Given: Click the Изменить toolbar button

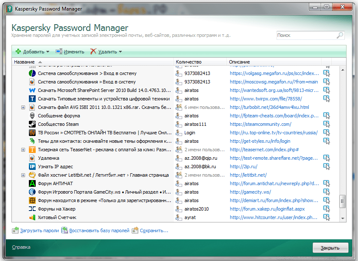Looking at the screenshot, I should [70, 52].
